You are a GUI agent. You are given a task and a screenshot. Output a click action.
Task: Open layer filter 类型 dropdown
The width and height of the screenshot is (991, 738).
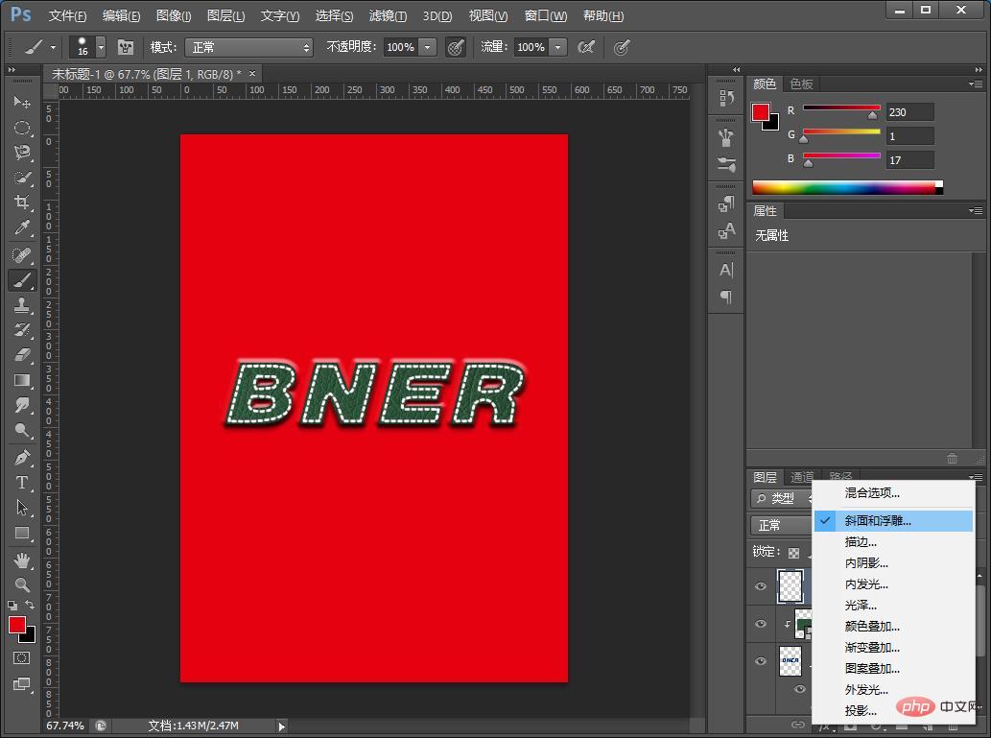coord(782,498)
